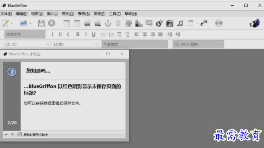The width and height of the screenshot is (264, 148).
Task: Click the link chain icon
Action: (x=118, y=23)
